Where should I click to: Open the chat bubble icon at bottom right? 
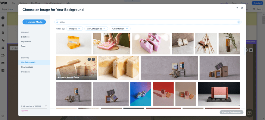click(x=249, y=113)
